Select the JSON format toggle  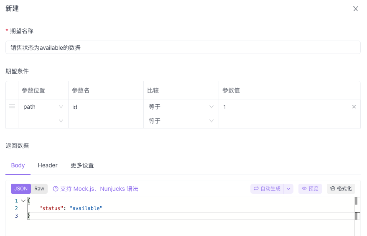click(21, 189)
